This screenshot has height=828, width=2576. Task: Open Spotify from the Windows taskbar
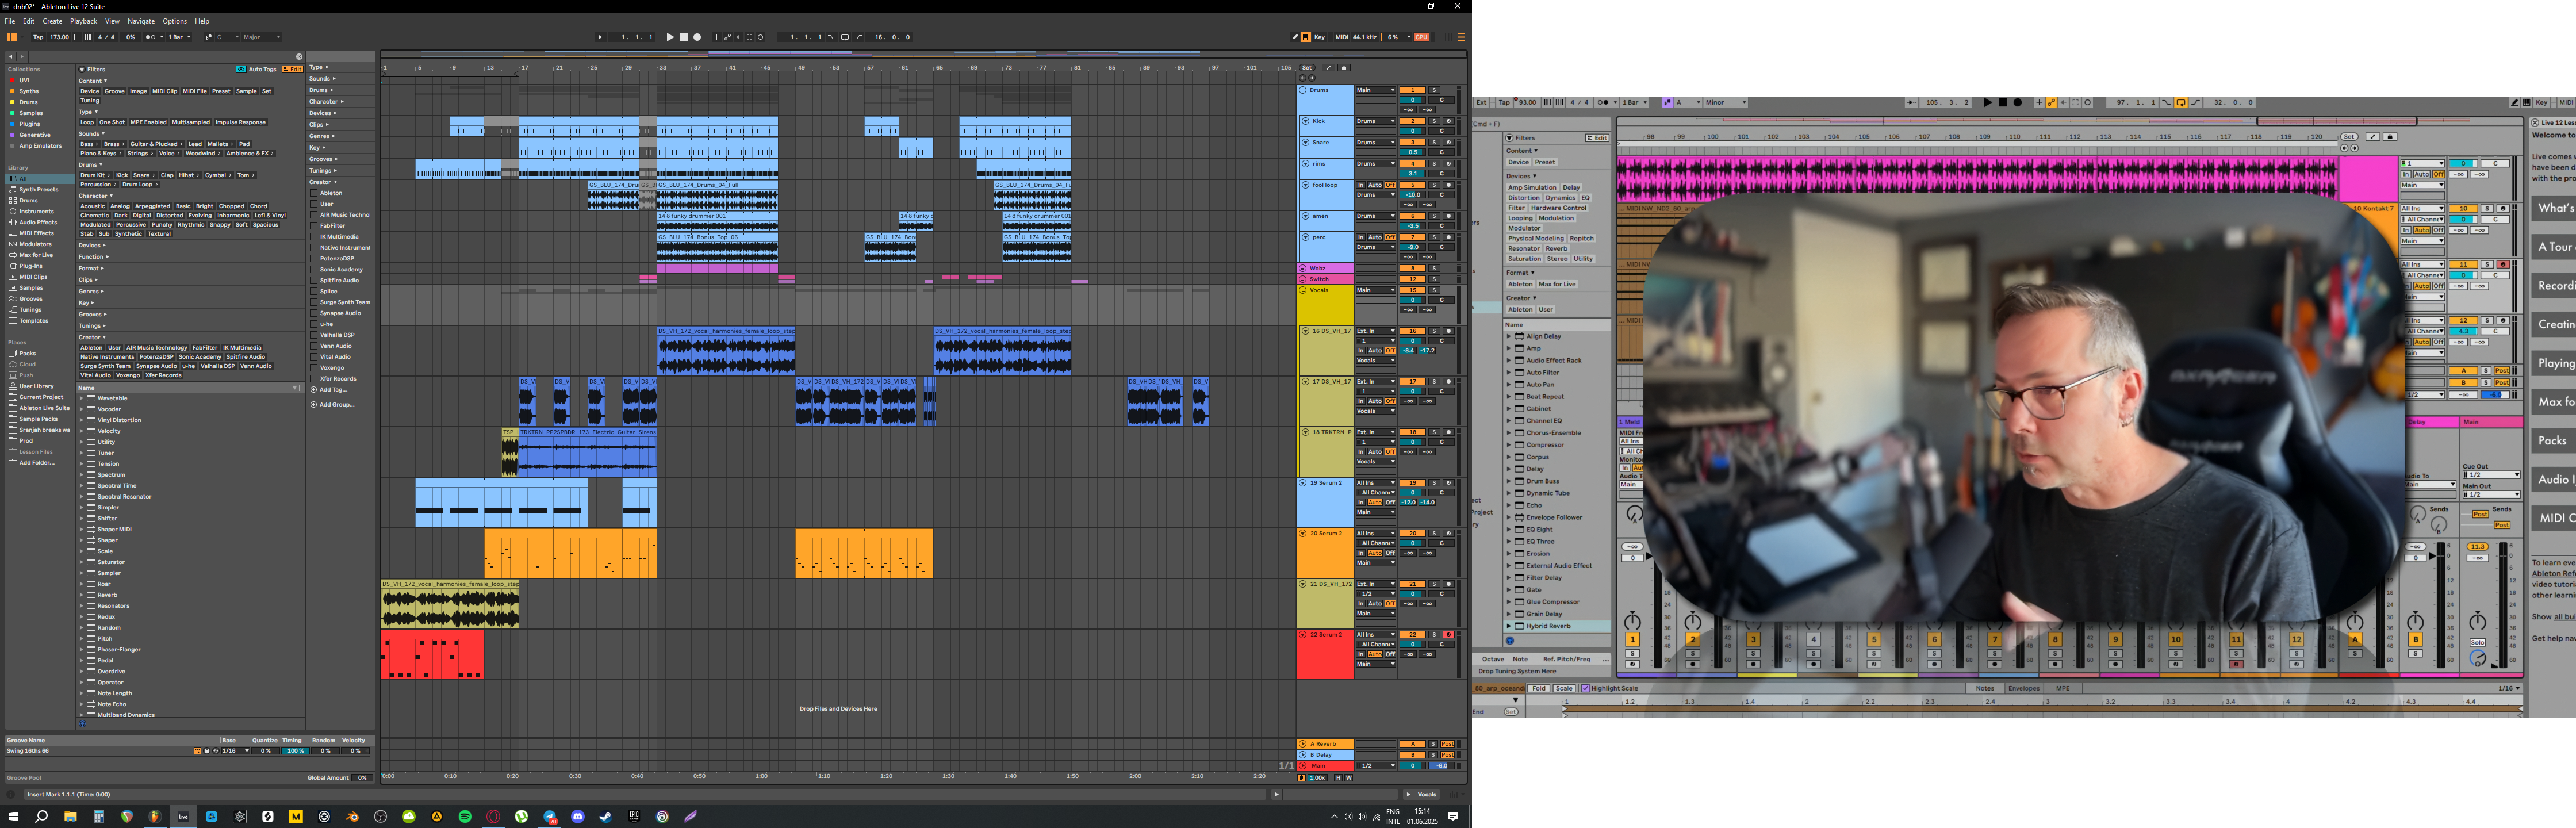tap(465, 816)
